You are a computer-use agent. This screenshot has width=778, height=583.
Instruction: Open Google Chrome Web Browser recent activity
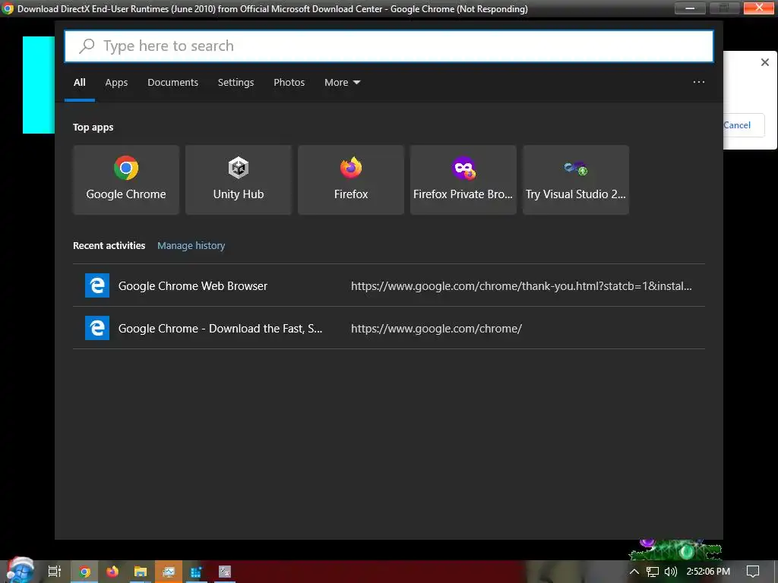(x=389, y=285)
